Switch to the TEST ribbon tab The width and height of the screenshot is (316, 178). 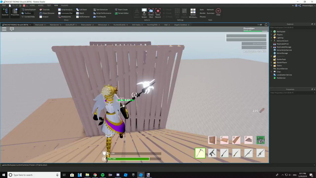(49, 5)
